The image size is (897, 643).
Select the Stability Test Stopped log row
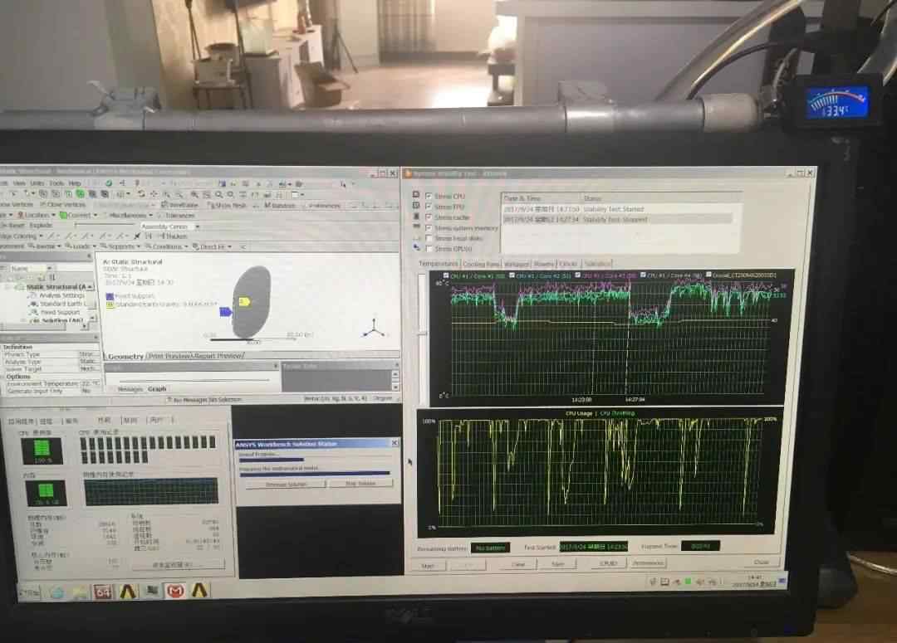617,220
